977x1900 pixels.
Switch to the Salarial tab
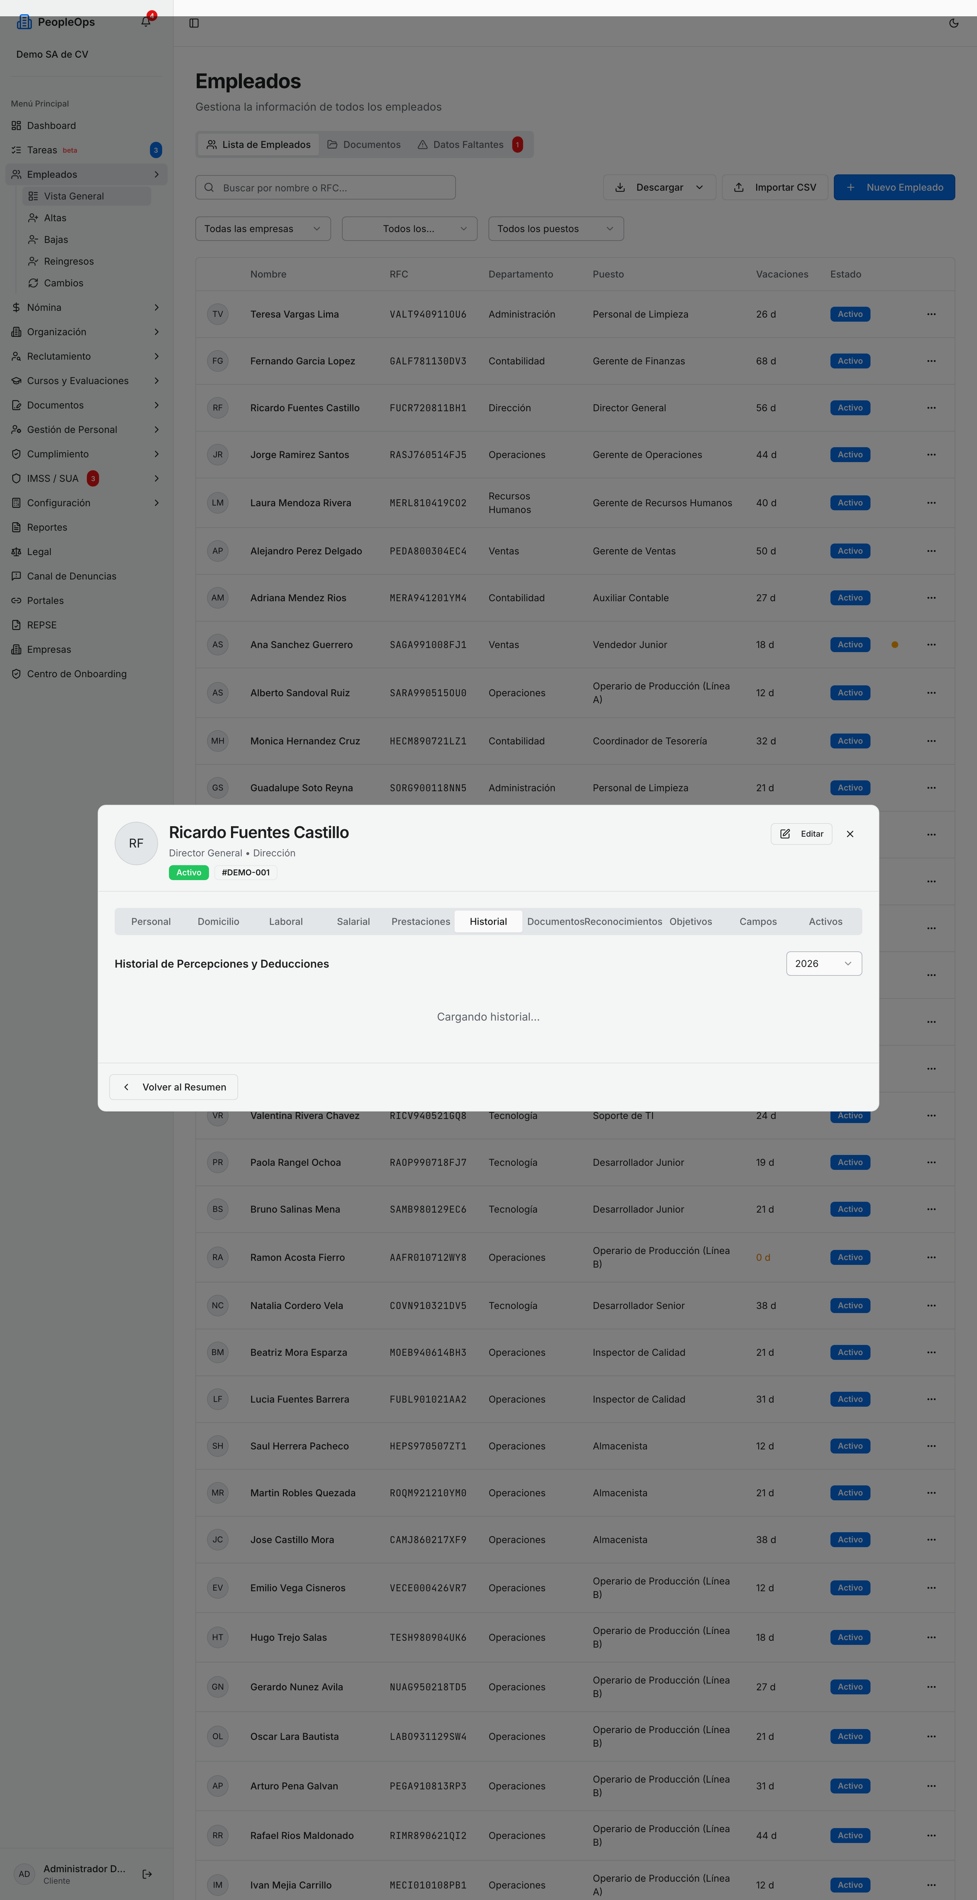click(353, 921)
